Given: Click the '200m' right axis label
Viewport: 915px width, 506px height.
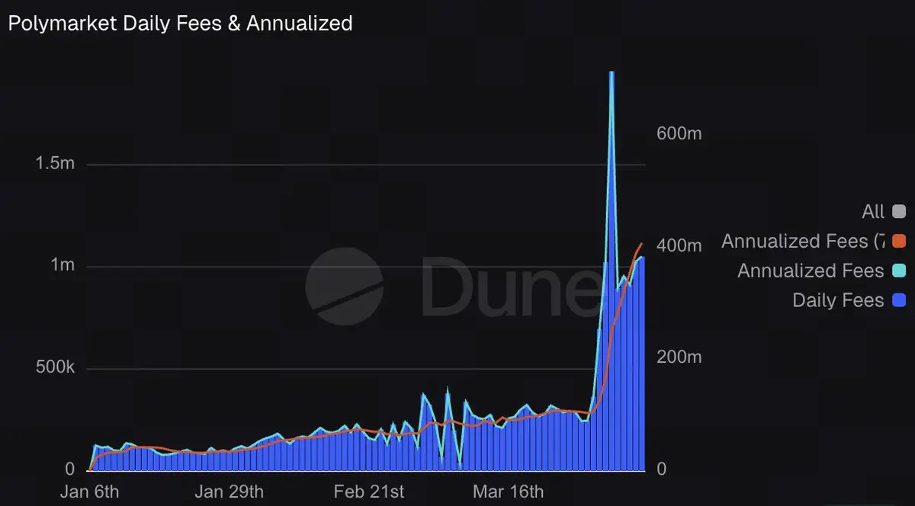Looking at the screenshot, I should pyautogui.click(x=679, y=357).
